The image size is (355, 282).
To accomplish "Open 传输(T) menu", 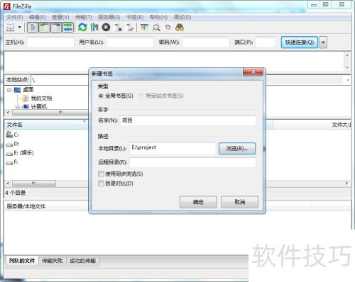I will coord(84,17).
